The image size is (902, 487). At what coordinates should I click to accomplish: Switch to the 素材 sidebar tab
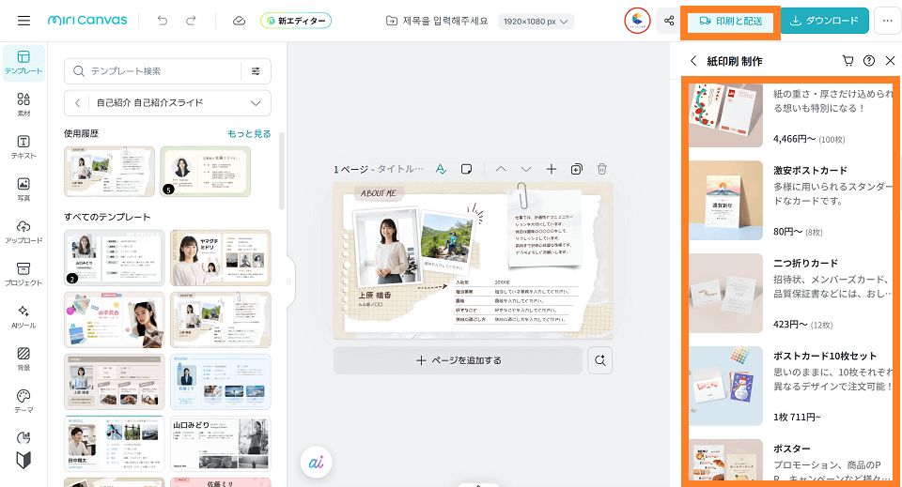coord(23,104)
